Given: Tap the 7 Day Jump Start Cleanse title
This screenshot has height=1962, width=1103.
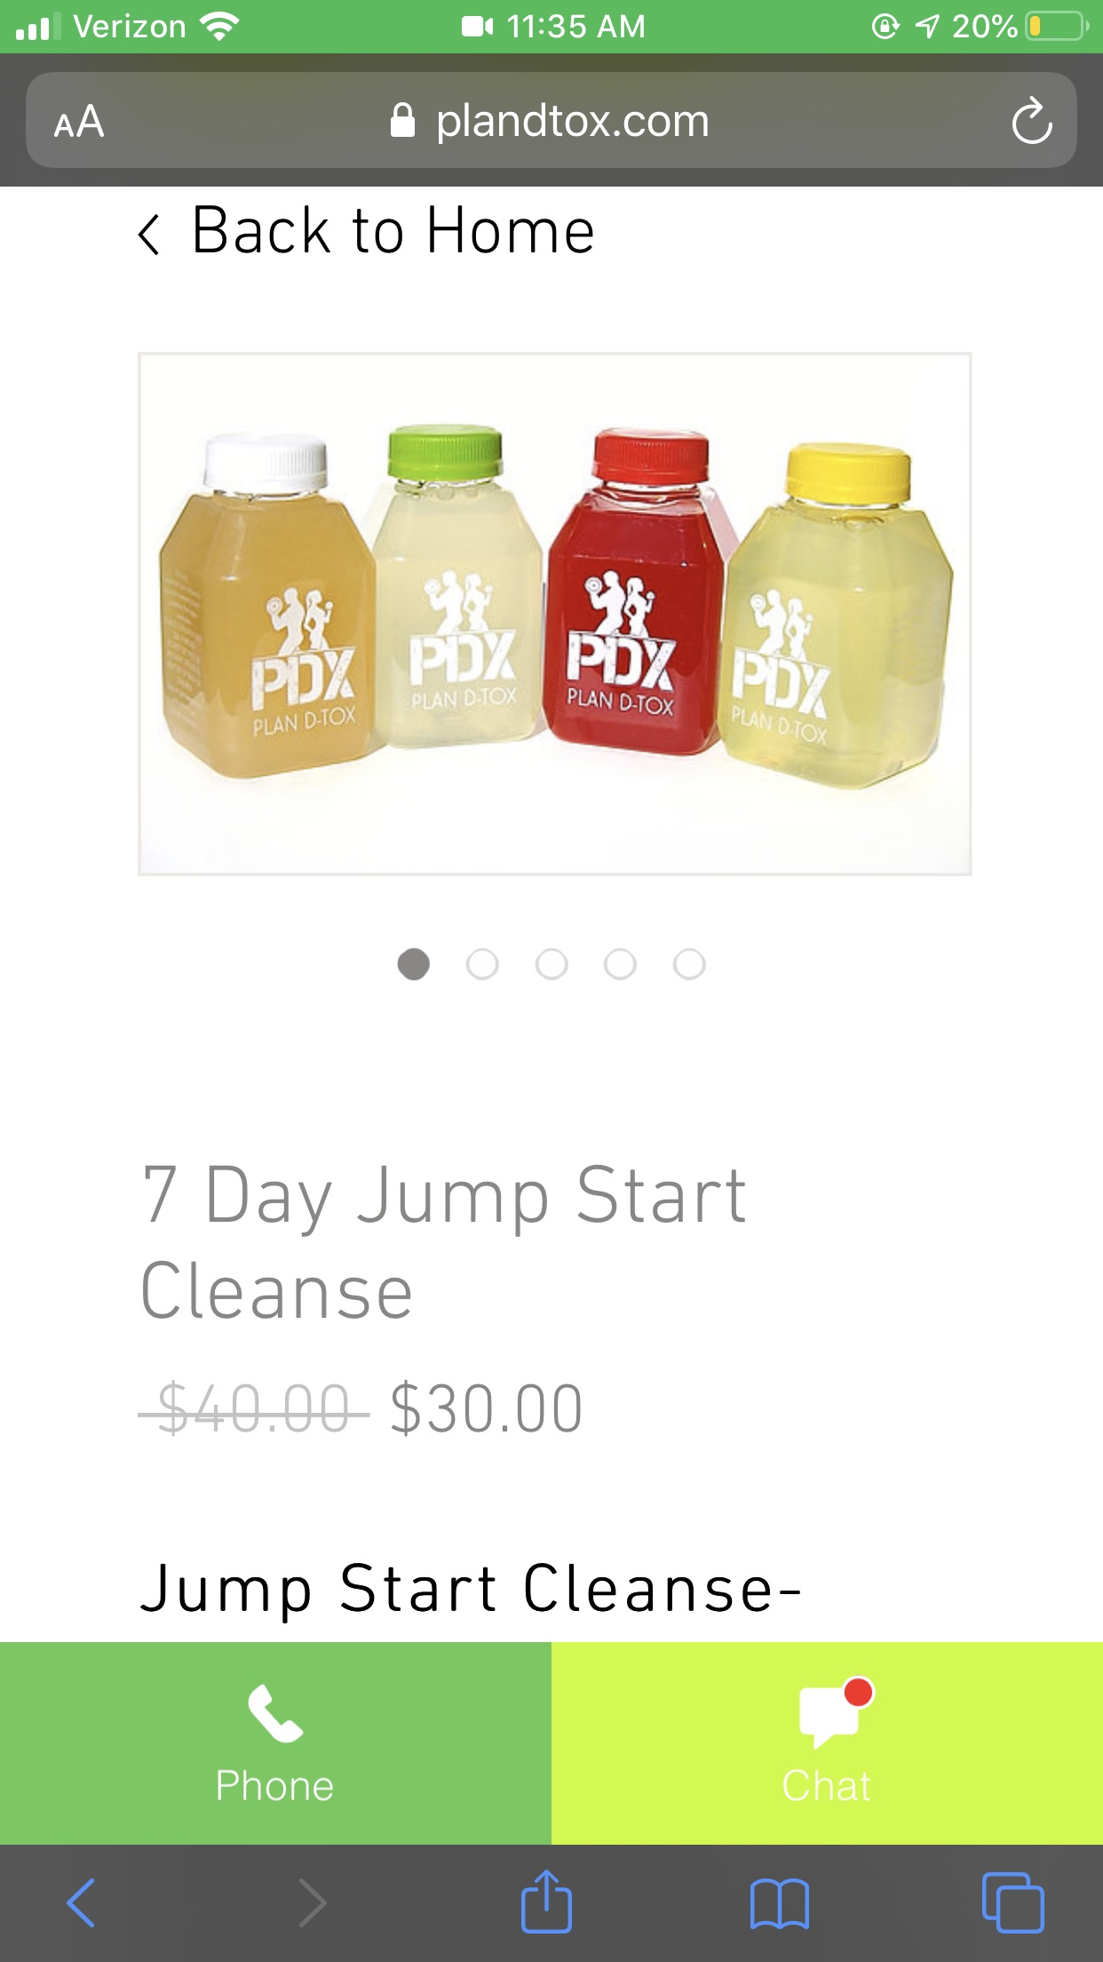Looking at the screenshot, I should click(444, 1242).
